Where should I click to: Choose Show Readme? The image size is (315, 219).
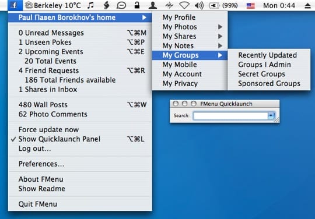(80, 189)
